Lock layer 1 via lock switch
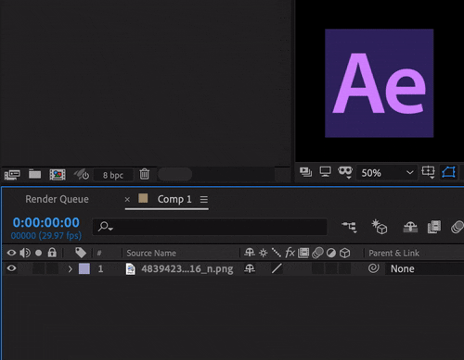Screen dimensions: 464x360 [52, 268]
